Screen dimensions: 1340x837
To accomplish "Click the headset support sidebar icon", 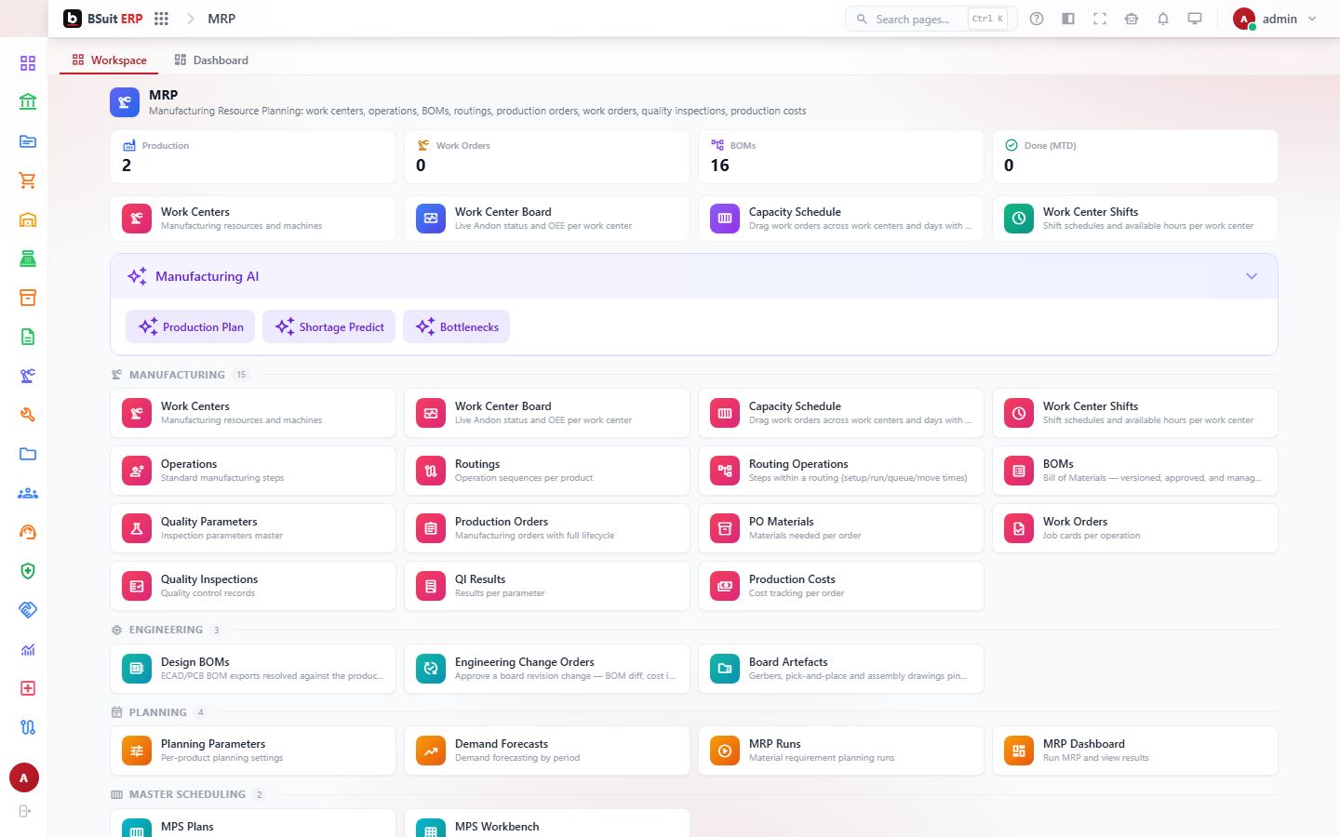I will click(28, 532).
